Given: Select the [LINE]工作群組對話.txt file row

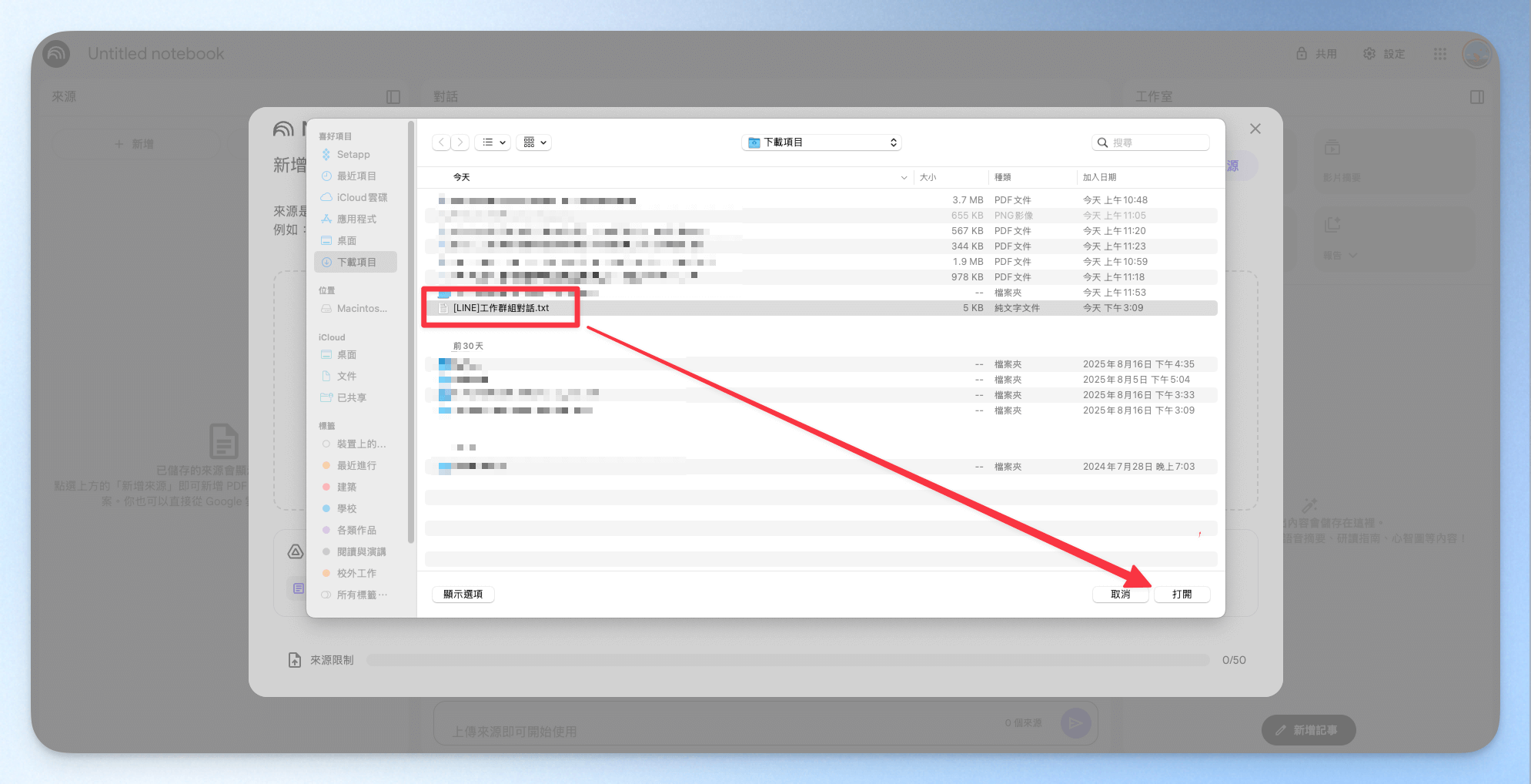Looking at the screenshot, I should click(x=821, y=308).
